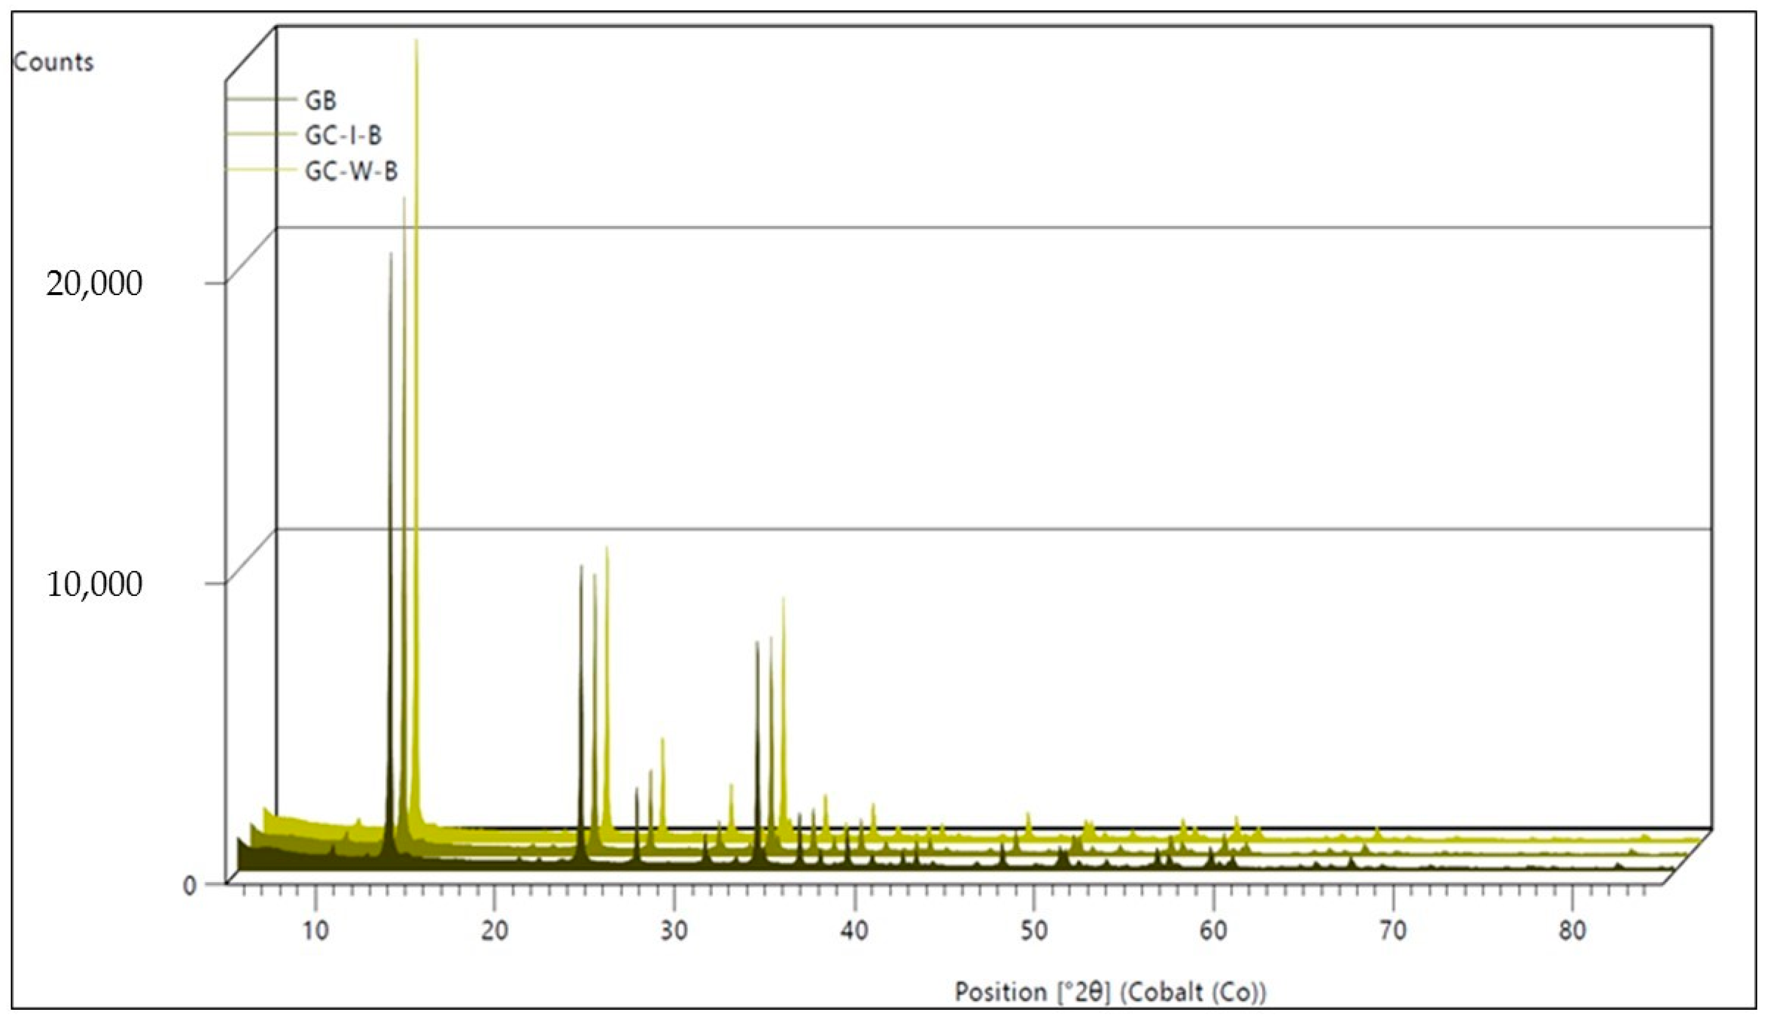Click the Position [°2θ] (Cobalt (Co)) axis title
This screenshot has width=1768, height=1022.
point(1110,992)
